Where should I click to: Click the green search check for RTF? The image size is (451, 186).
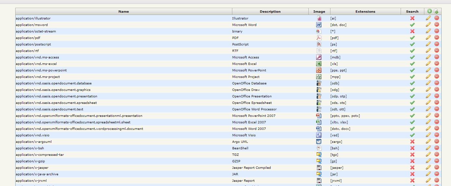412,51
